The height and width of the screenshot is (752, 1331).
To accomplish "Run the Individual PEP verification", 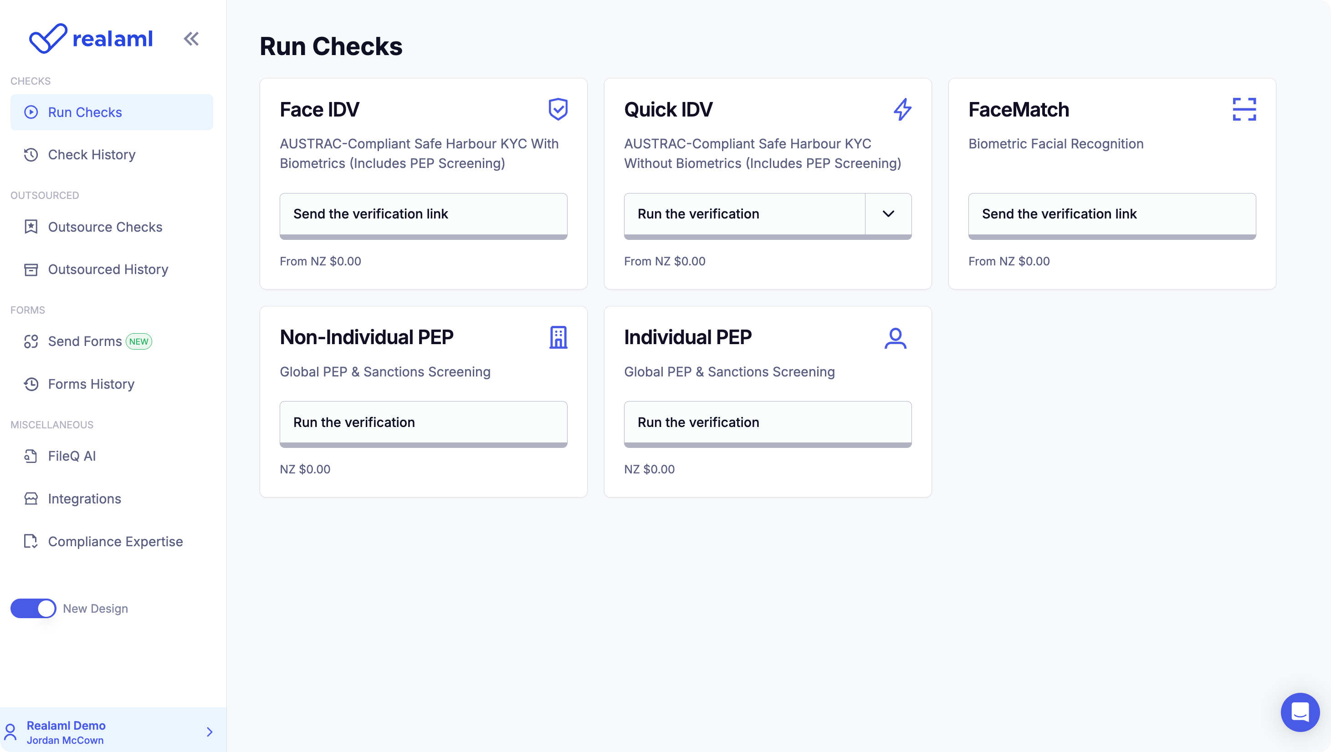I will 767,422.
